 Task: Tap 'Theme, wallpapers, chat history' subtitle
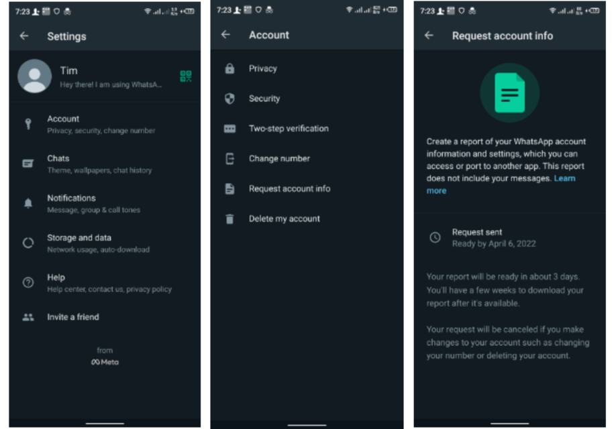click(99, 170)
